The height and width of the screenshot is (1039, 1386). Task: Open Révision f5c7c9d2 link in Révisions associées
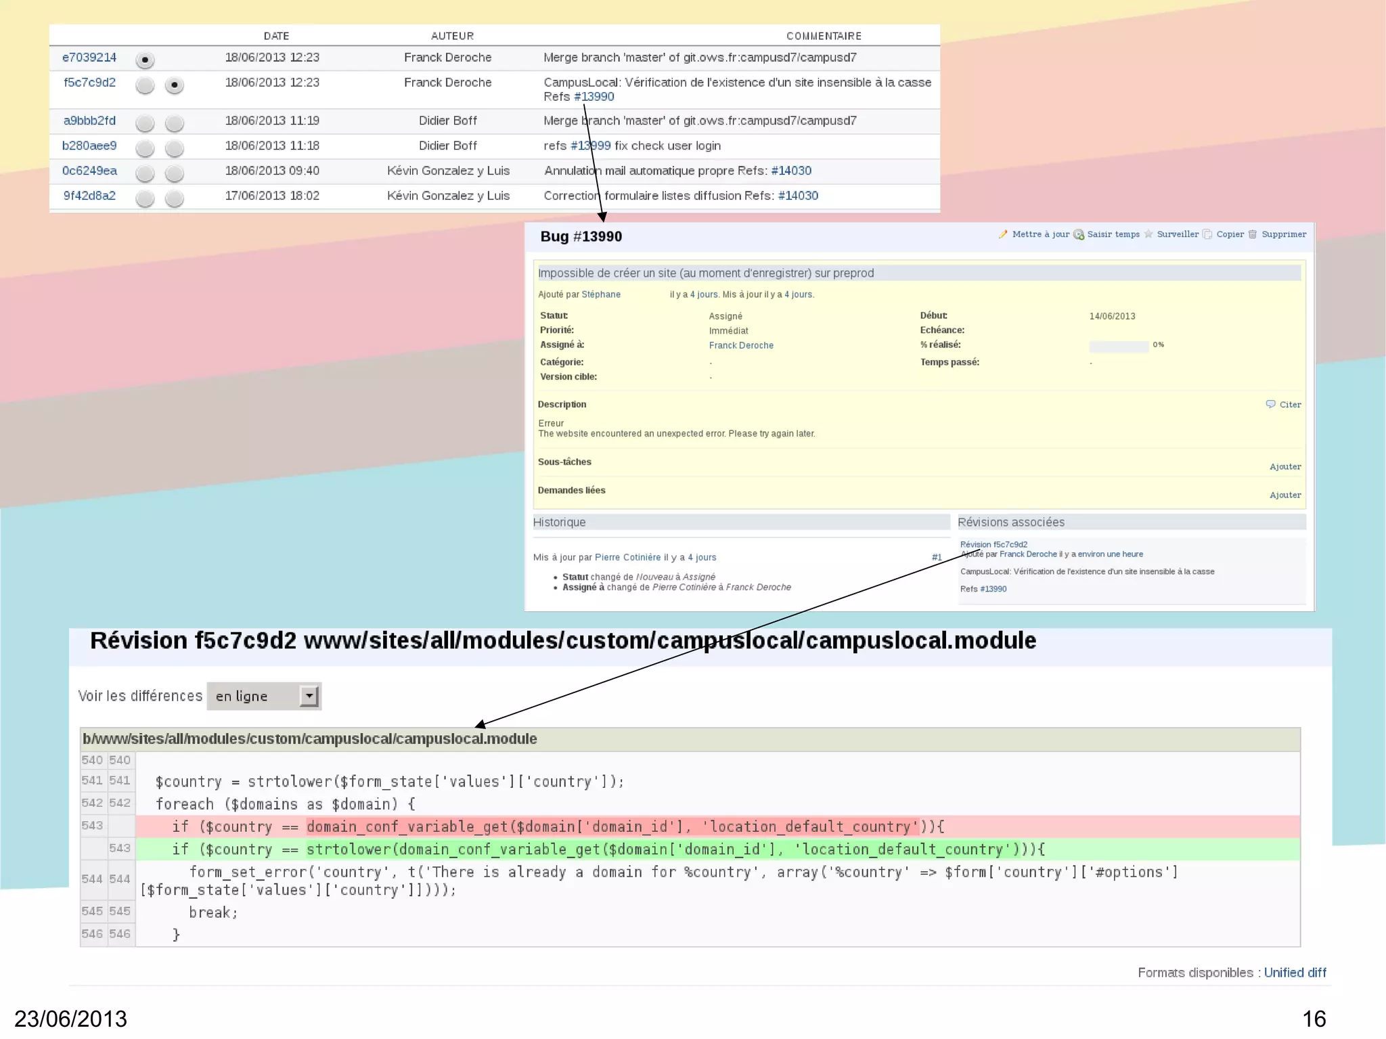(x=993, y=544)
